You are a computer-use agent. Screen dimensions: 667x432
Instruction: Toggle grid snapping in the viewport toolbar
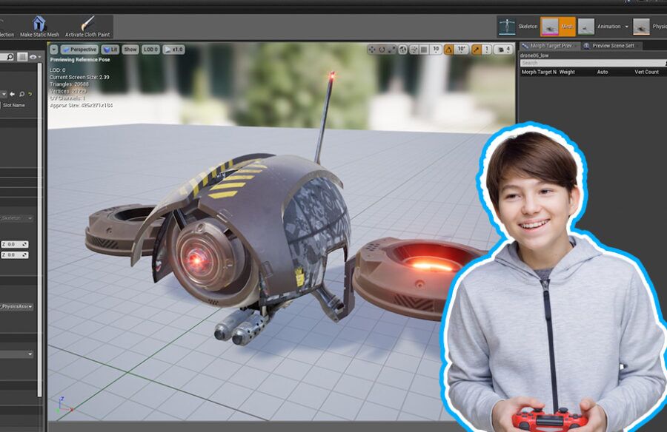(x=425, y=50)
